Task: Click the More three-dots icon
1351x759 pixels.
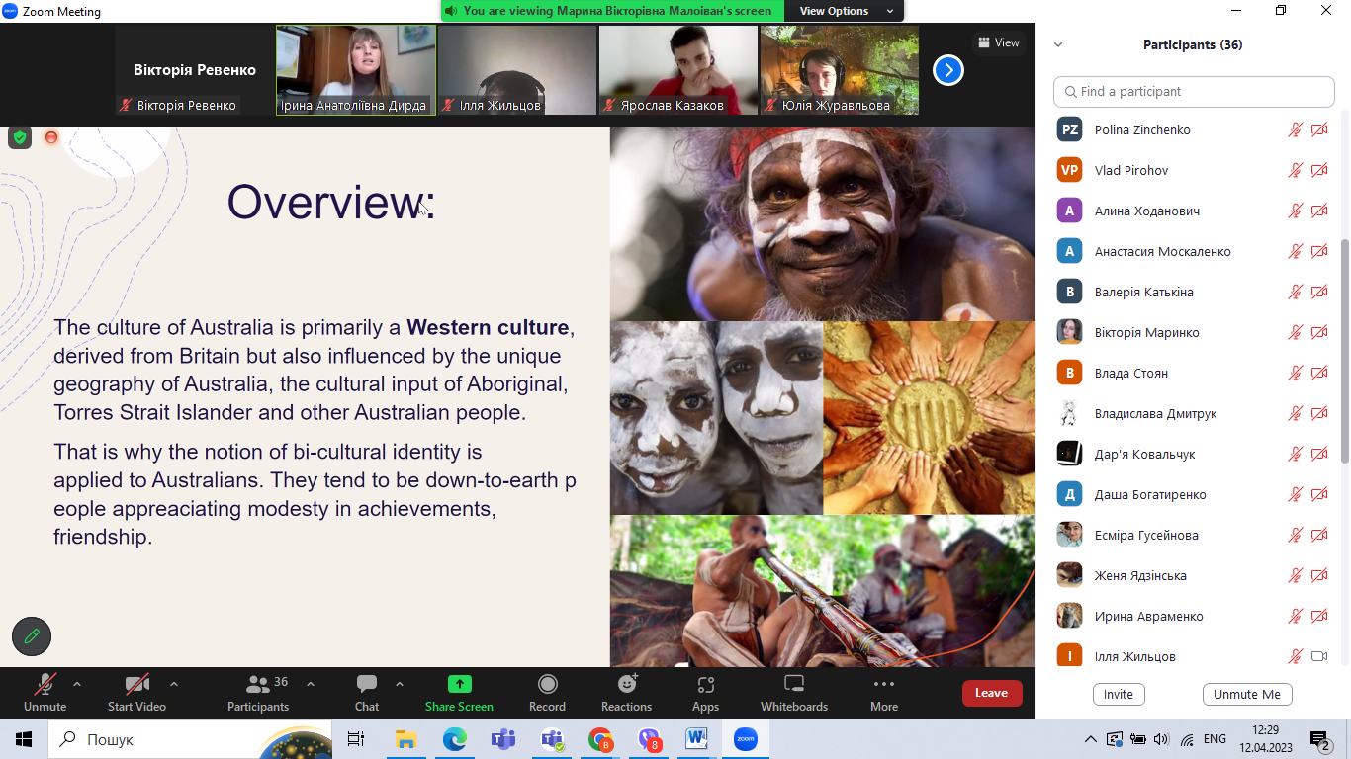Action: click(x=884, y=684)
